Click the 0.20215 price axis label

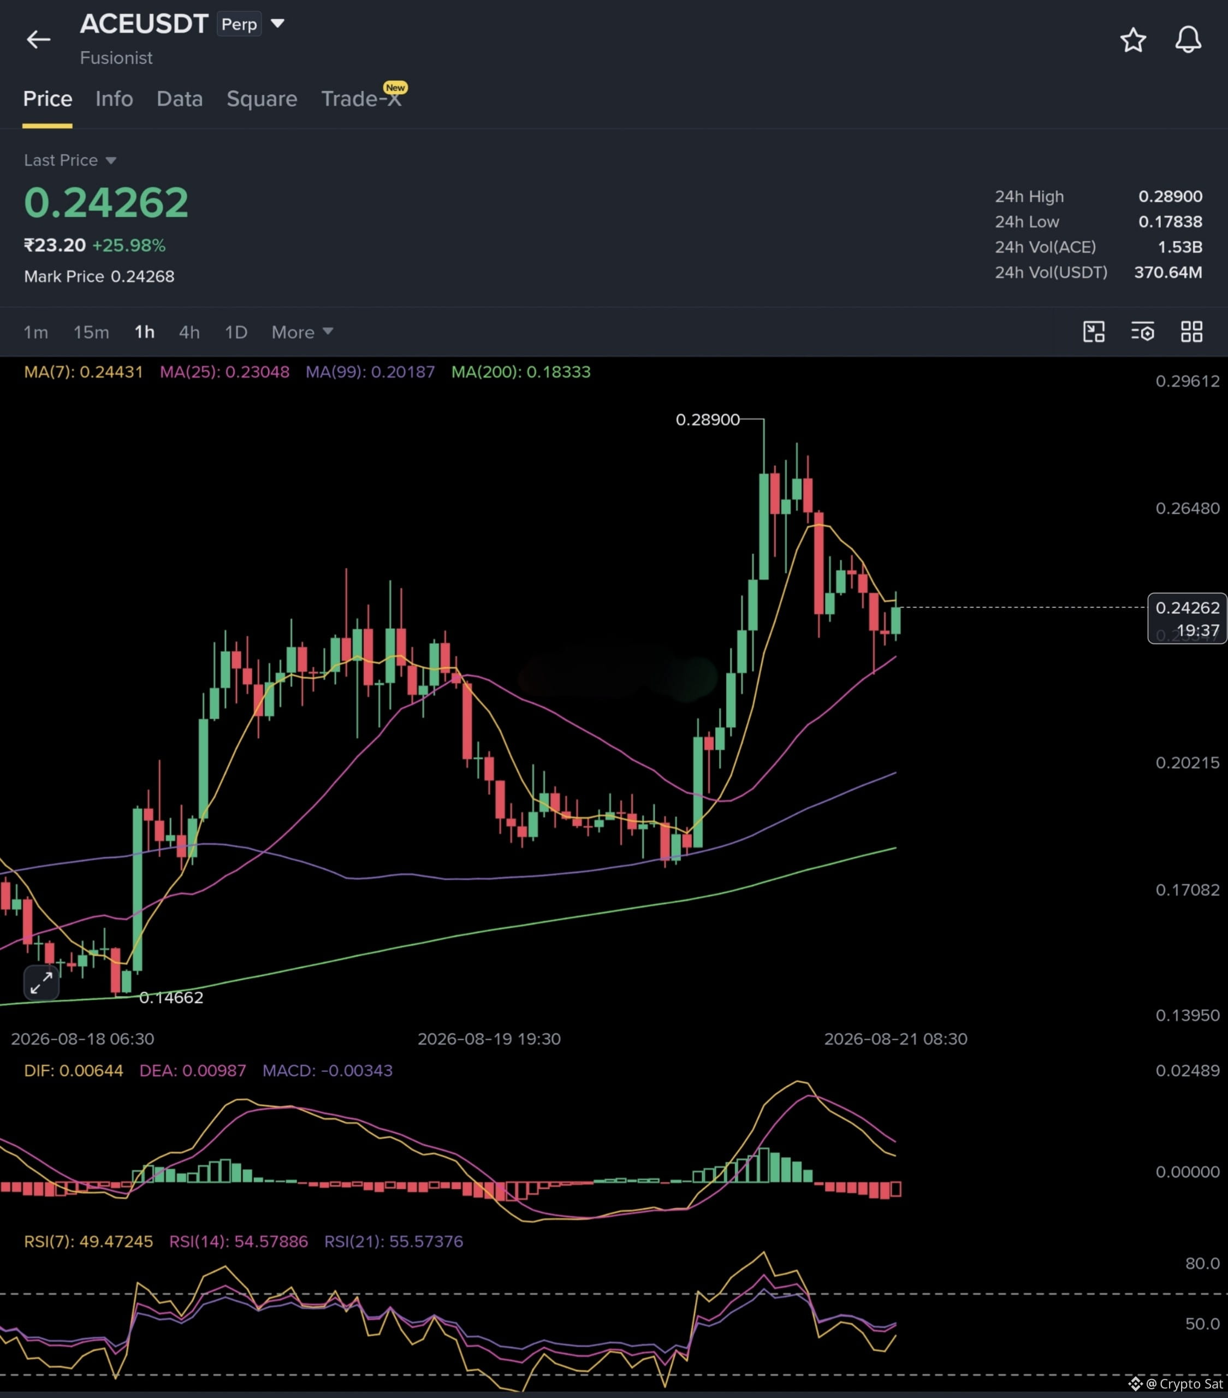[x=1188, y=762]
